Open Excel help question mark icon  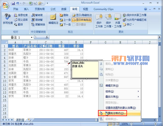click(x=146, y=9)
